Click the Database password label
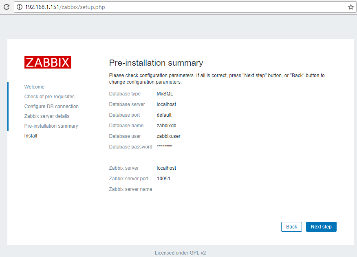 tap(131, 147)
